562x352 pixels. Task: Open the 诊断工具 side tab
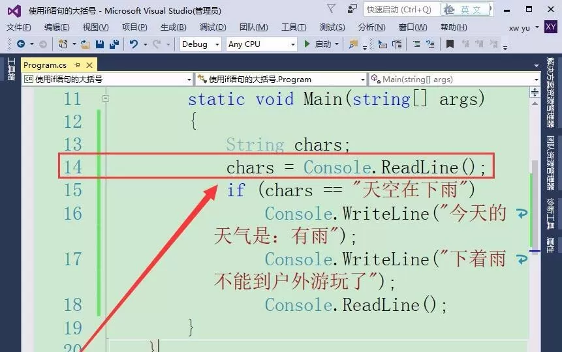point(550,213)
